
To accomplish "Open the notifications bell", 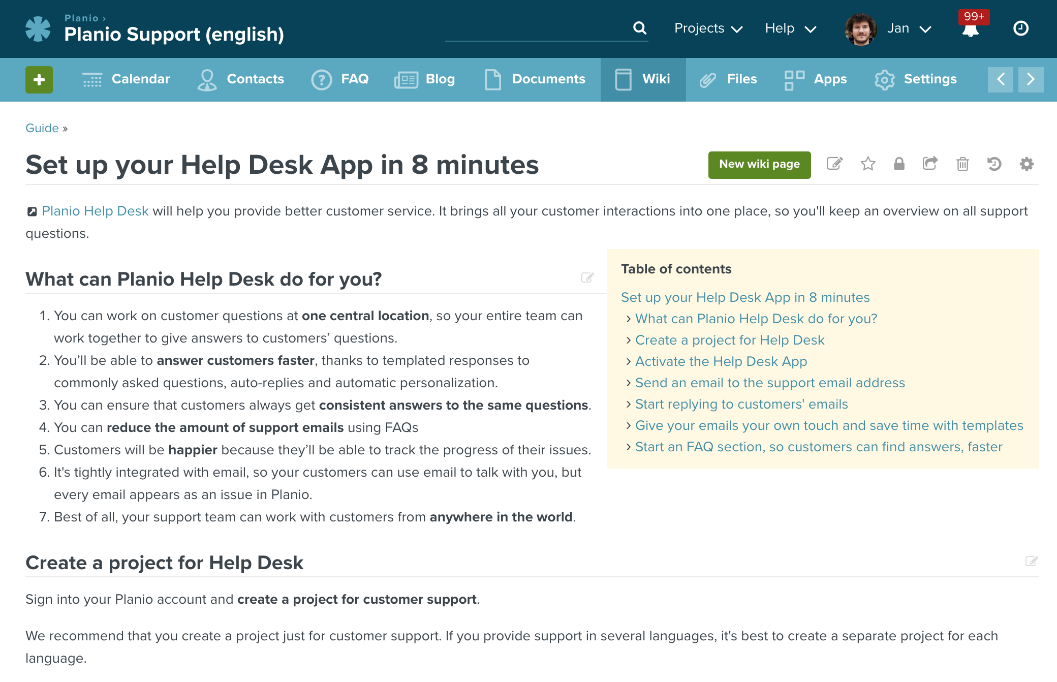I will click(x=970, y=30).
